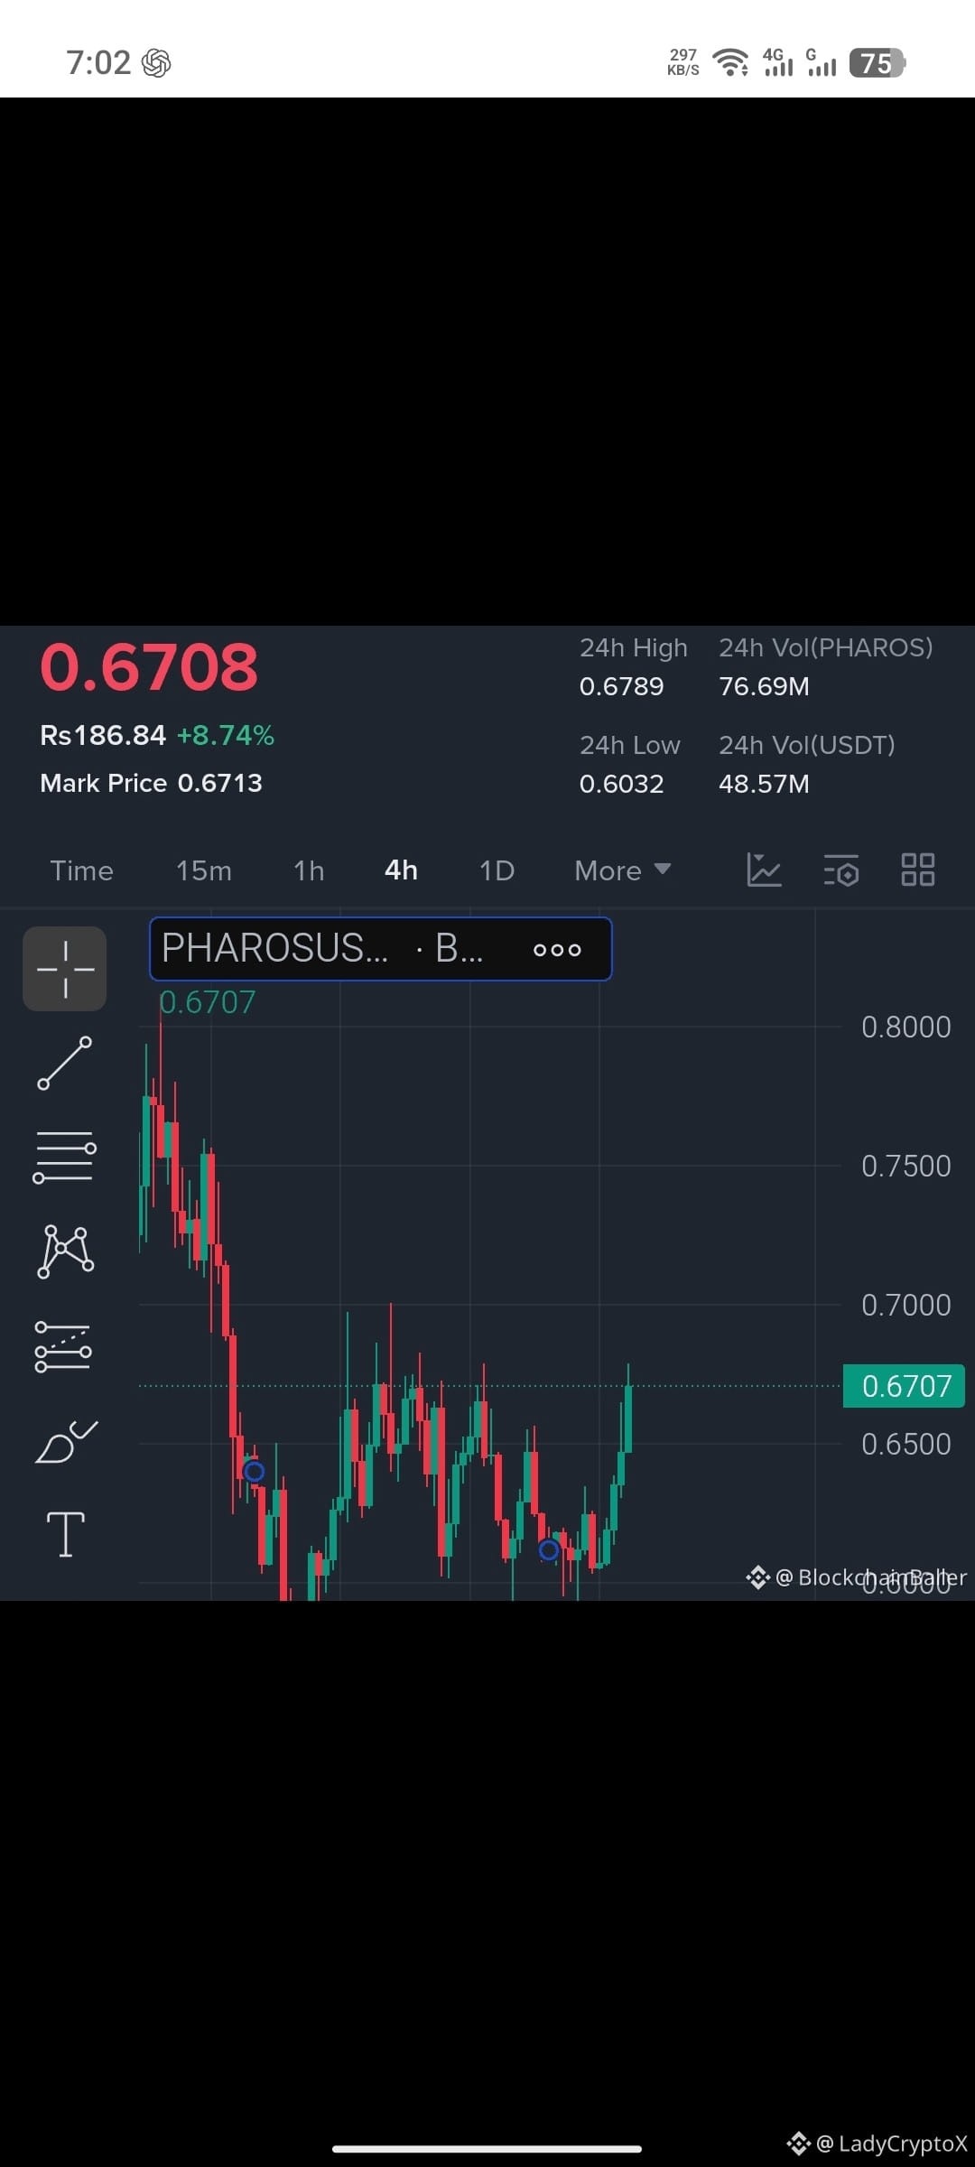The image size is (975, 2167).
Task: Tap the 0.7000 price axis label
Action: (x=905, y=1305)
